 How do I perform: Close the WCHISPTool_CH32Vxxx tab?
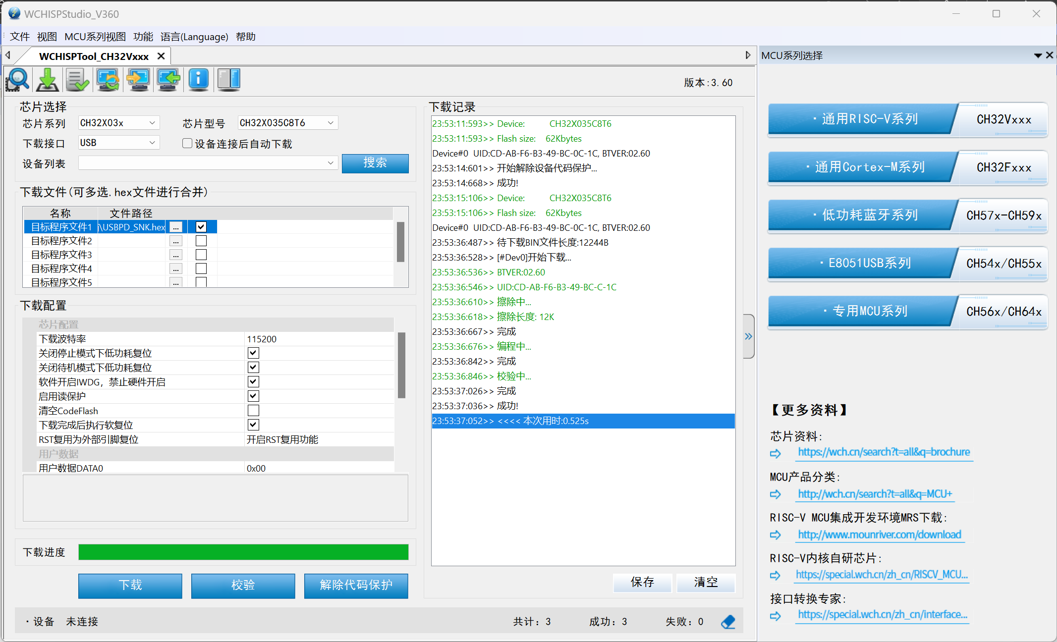(161, 56)
